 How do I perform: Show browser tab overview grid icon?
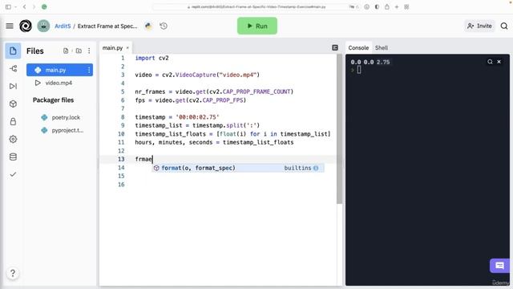pyautogui.click(x=406, y=6)
